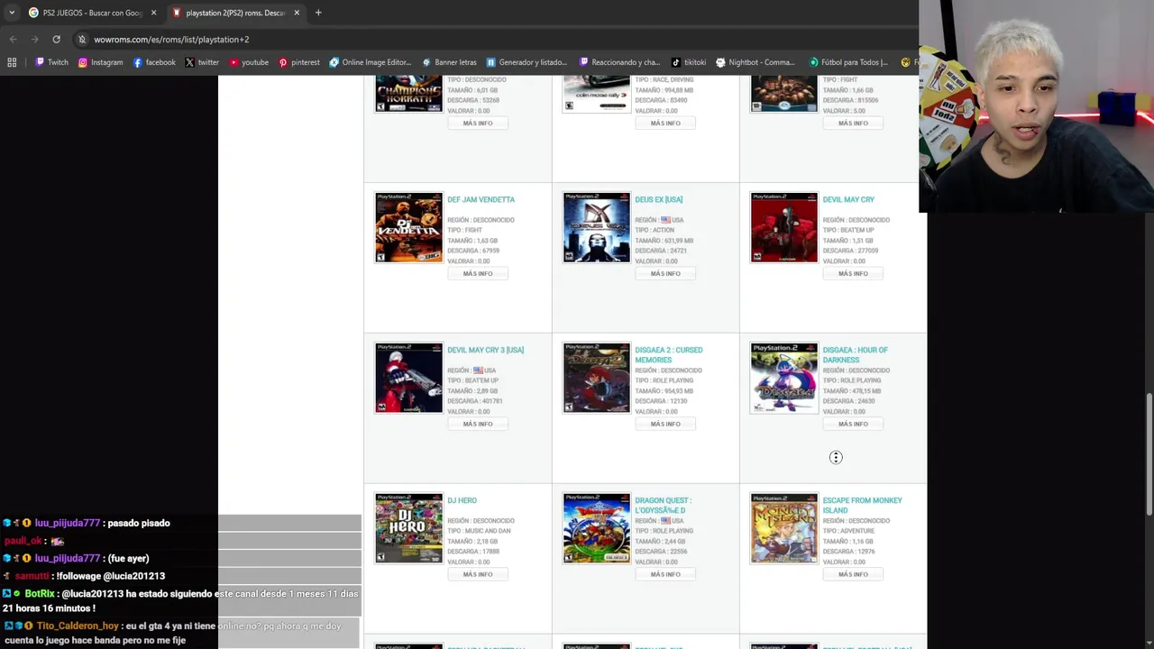Select Escape from Monkey Island cover art

784,528
